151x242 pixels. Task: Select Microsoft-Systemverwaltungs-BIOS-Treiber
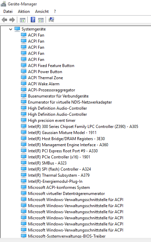67,236
